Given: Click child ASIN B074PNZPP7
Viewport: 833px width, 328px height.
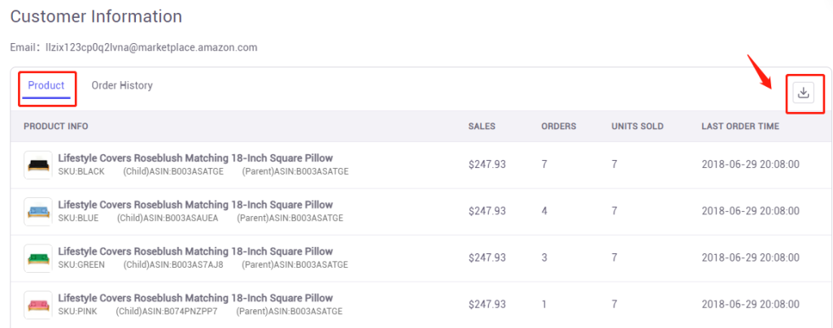Looking at the screenshot, I should pyautogui.click(x=168, y=312).
